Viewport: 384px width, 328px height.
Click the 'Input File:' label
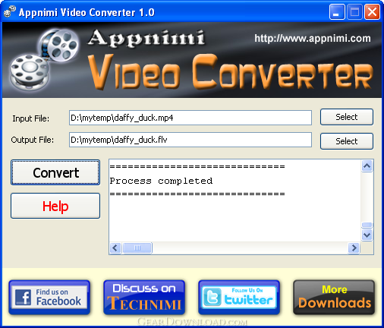[31, 118]
